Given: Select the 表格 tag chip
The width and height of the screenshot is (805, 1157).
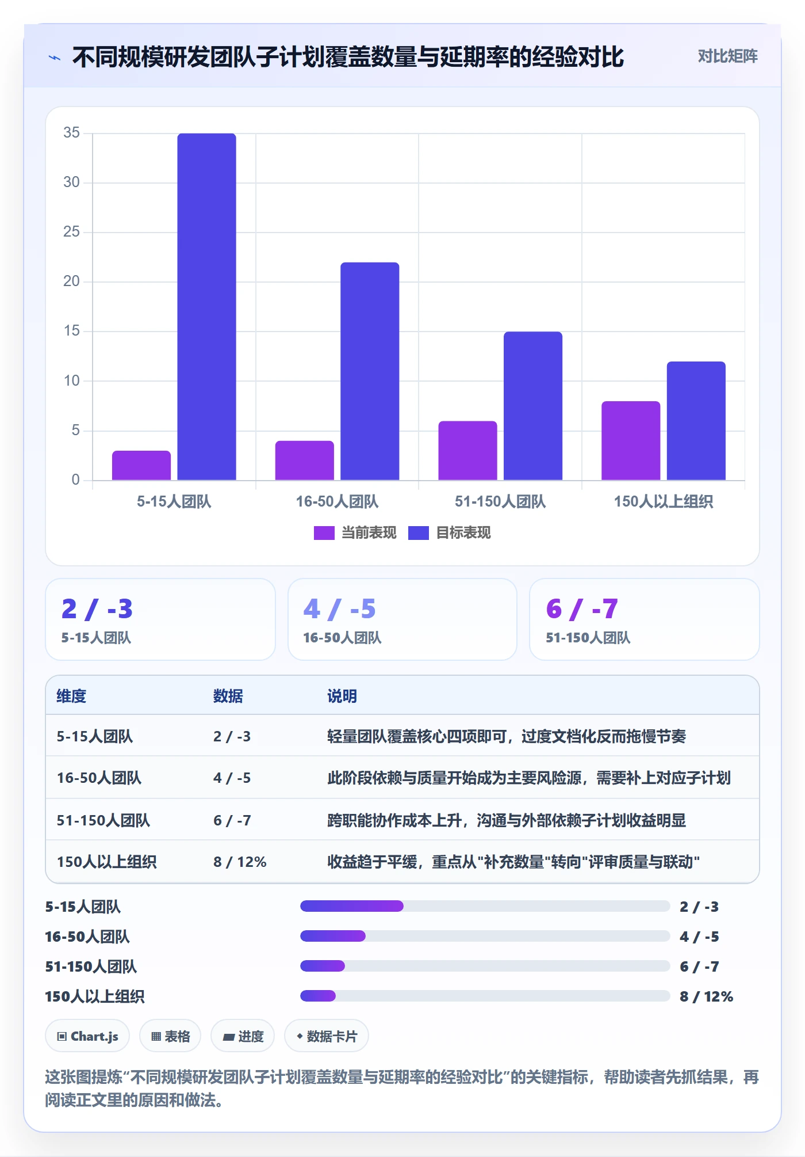Looking at the screenshot, I should (x=170, y=1036).
